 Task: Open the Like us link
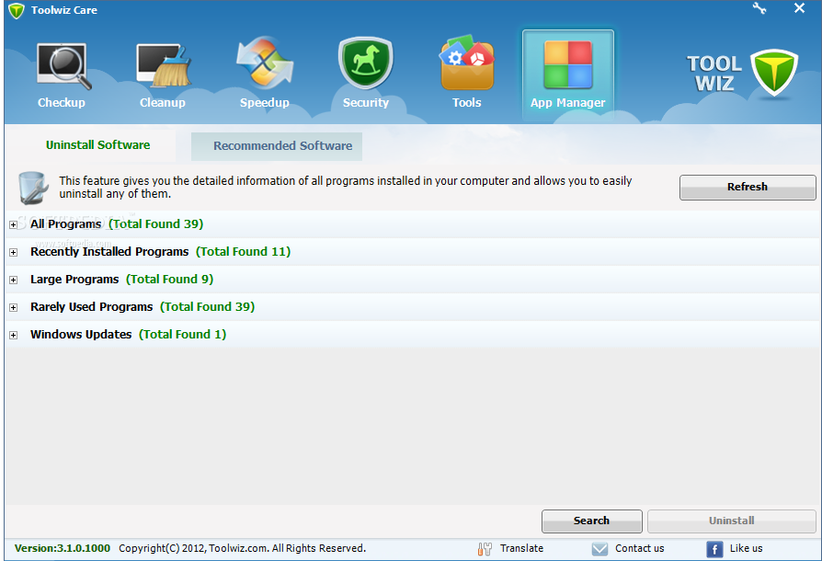tap(746, 548)
